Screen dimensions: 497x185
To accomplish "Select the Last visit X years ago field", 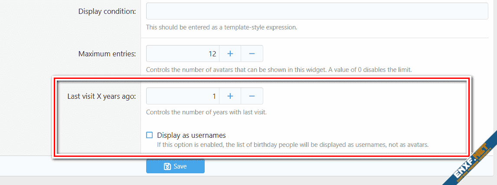I will (183, 96).
